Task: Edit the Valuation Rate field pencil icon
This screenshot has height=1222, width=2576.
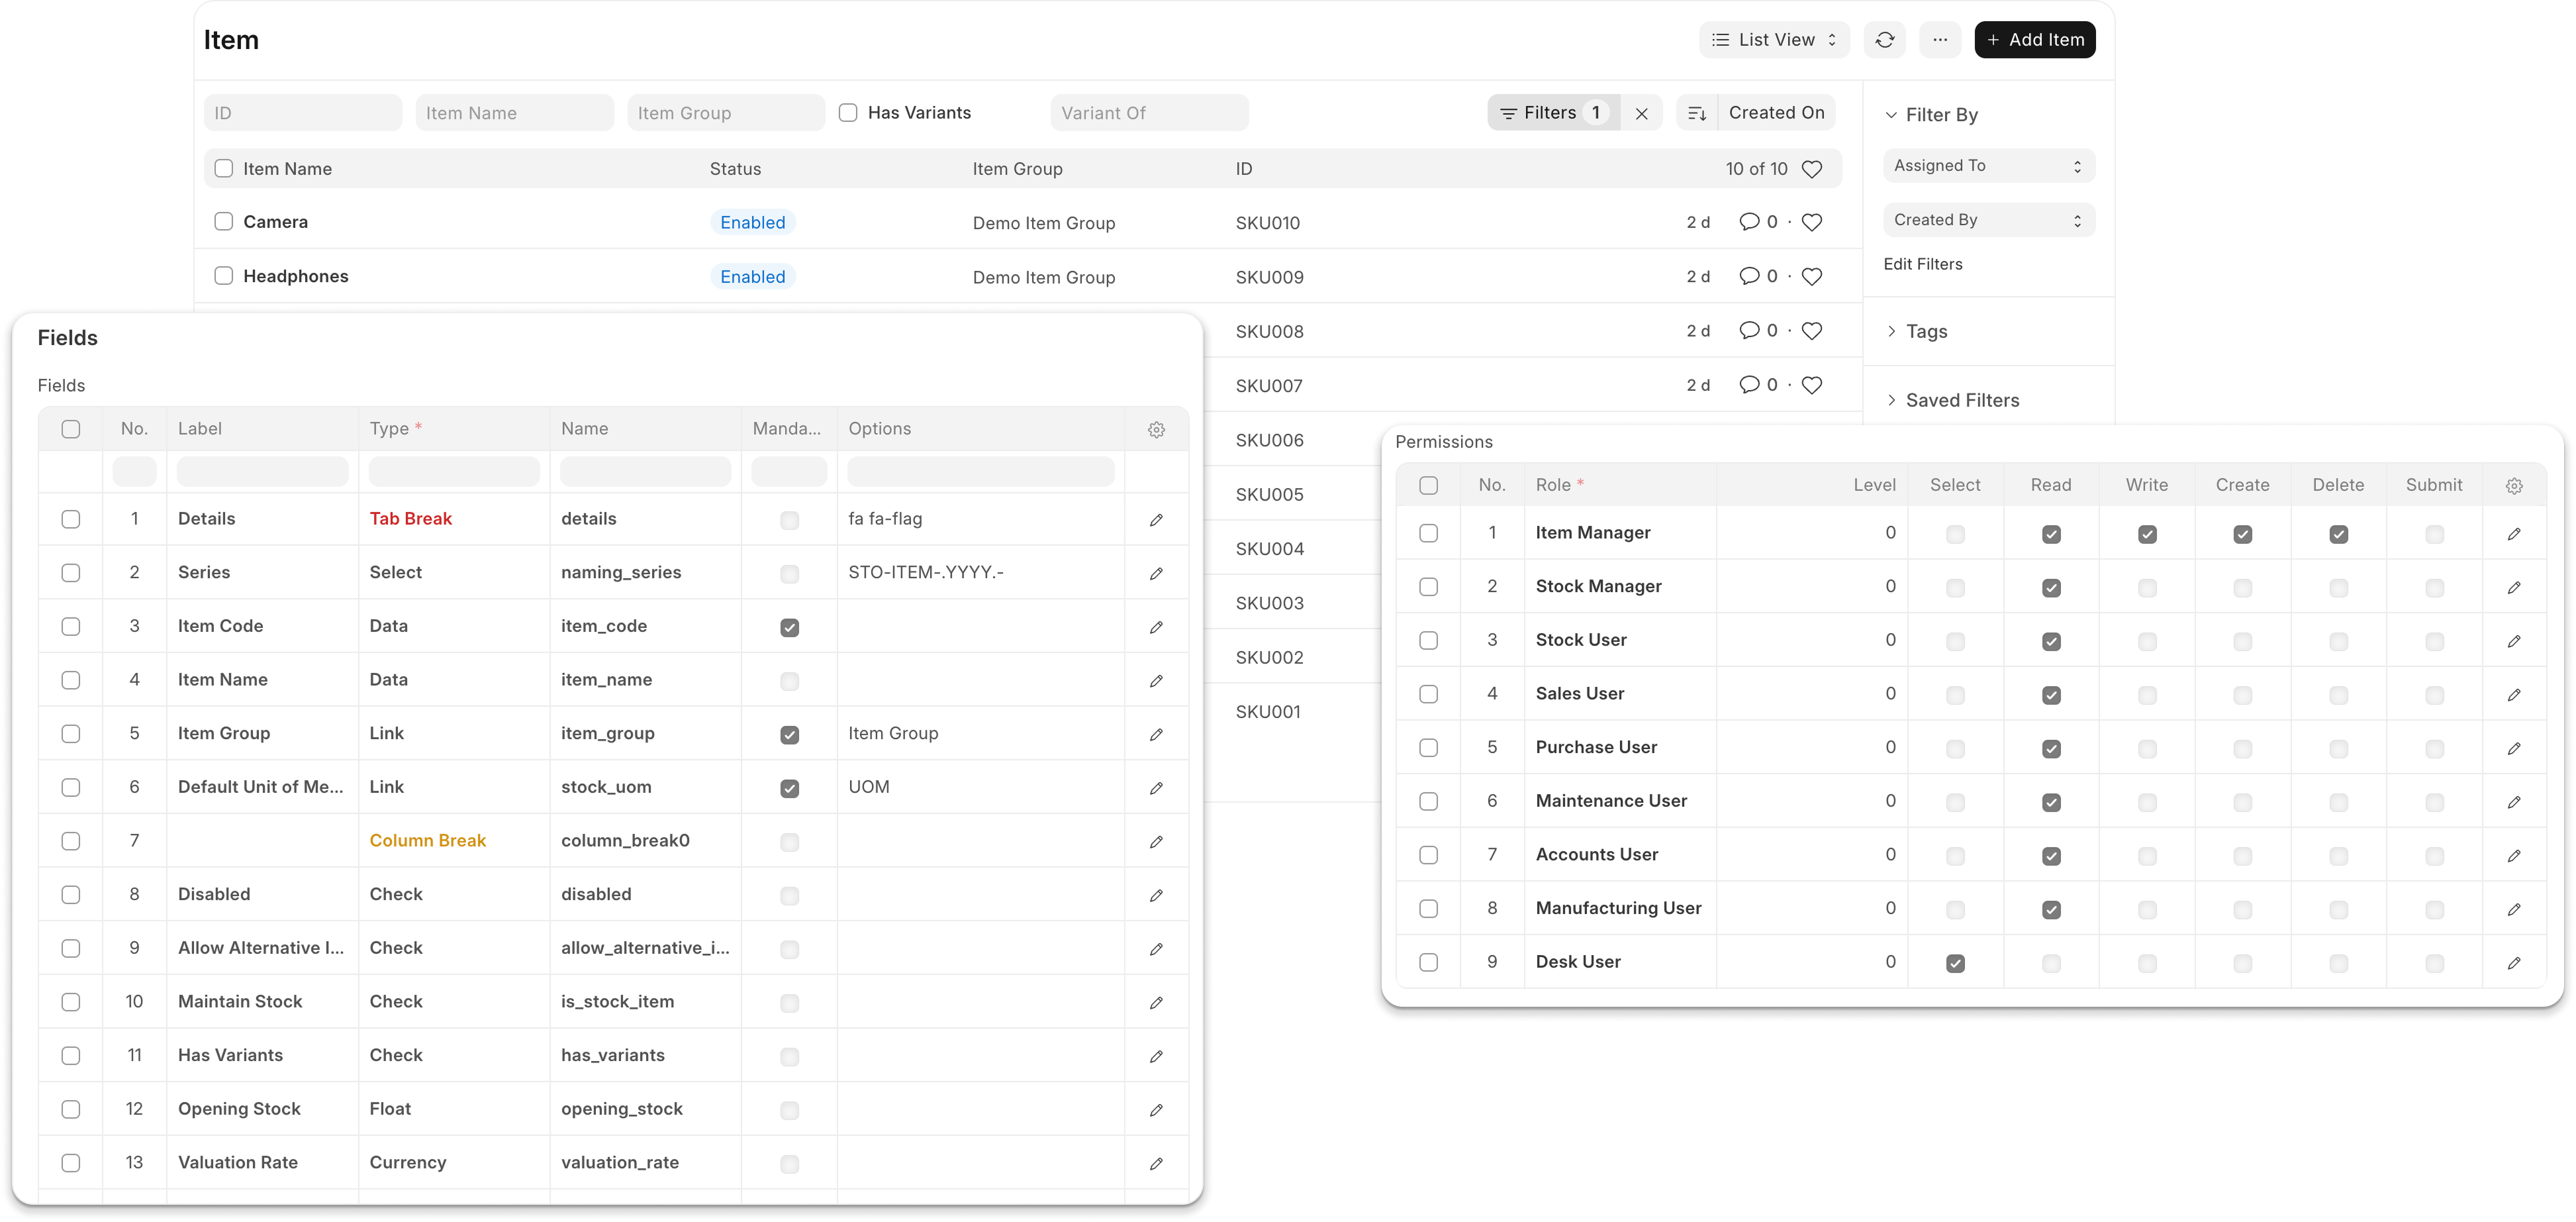Action: [x=1156, y=1163]
